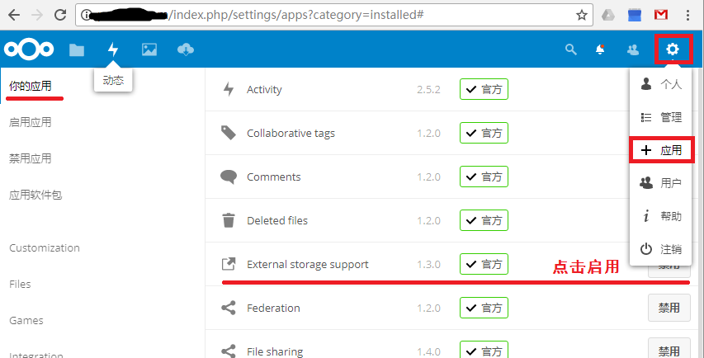
Task: Open the Activity lightning bolt icon
Action: tap(113, 49)
